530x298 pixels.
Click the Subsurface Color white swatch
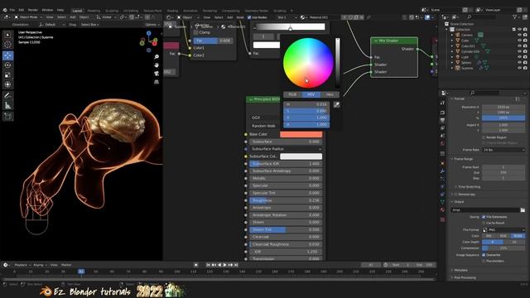(301, 156)
